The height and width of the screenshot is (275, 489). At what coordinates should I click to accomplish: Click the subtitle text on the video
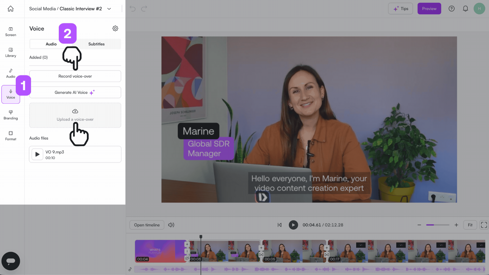pos(309,183)
